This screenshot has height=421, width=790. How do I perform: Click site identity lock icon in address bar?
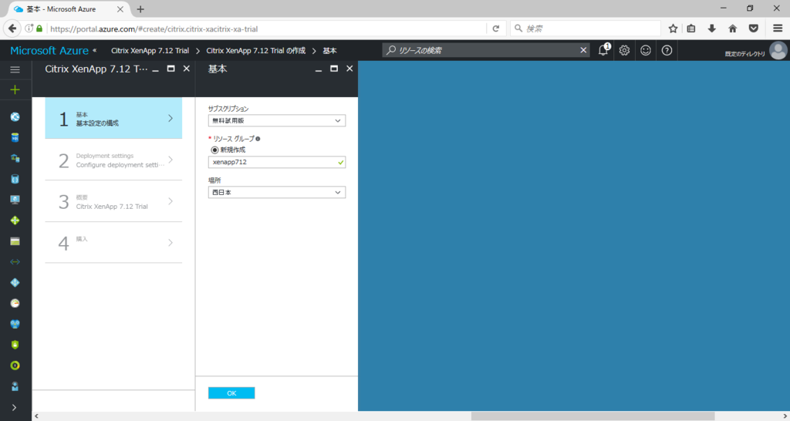(x=39, y=29)
